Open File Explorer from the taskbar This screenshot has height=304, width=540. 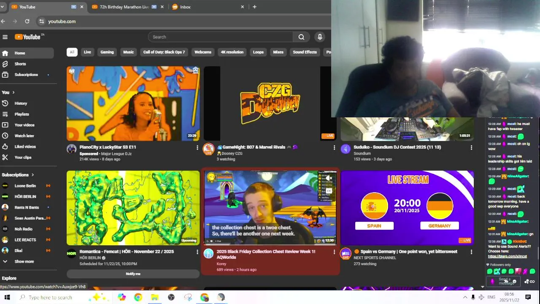154,297
